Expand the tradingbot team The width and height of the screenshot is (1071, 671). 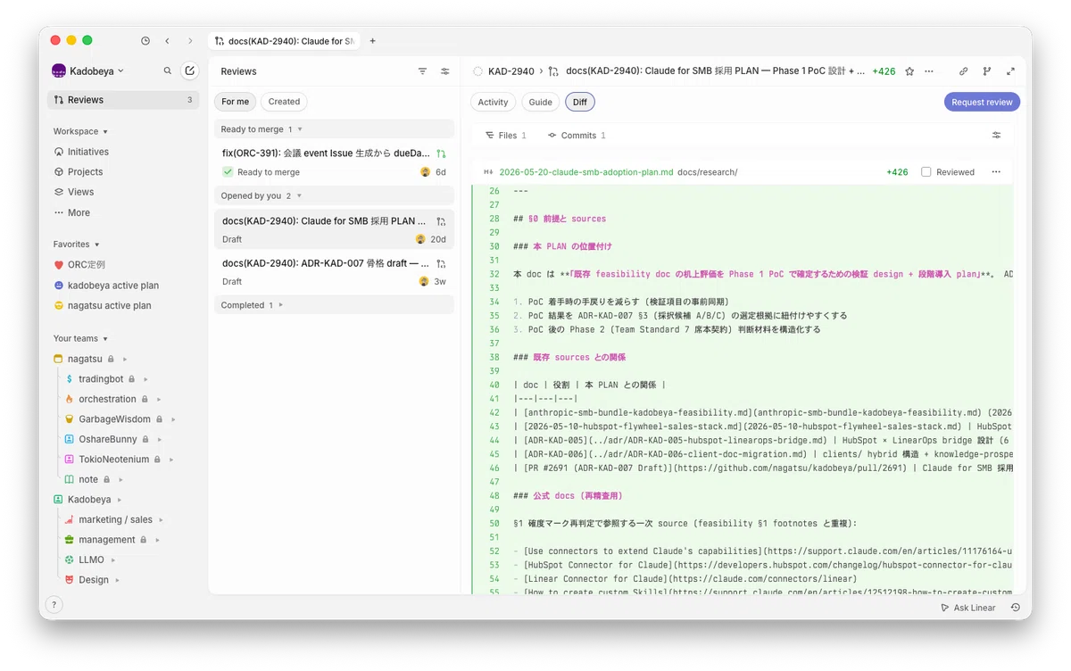pyautogui.click(x=145, y=379)
